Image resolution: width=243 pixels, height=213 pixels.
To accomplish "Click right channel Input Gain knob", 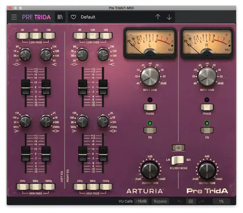I will click(207, 77).
